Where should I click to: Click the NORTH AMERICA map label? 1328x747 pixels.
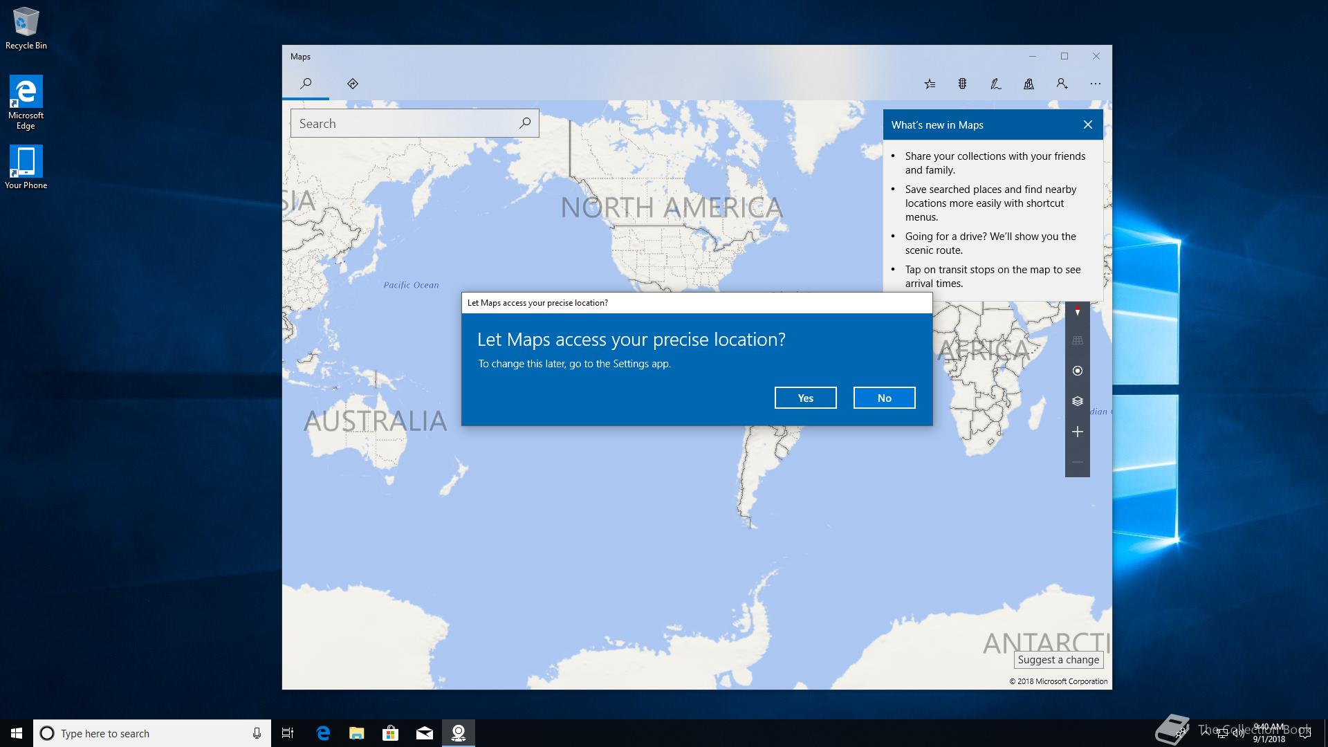[x=672, y=207]
